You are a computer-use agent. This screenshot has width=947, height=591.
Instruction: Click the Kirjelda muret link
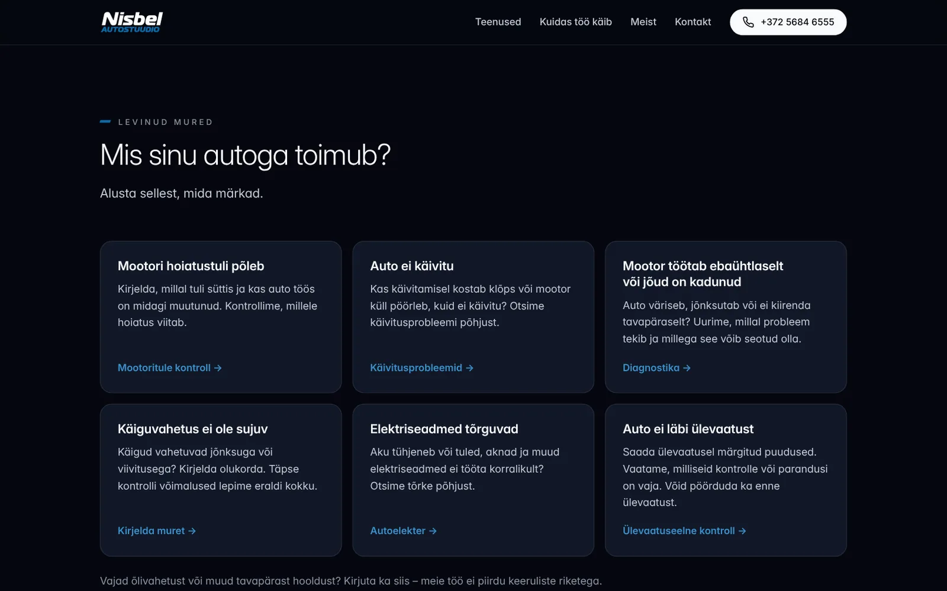point(156,531)
